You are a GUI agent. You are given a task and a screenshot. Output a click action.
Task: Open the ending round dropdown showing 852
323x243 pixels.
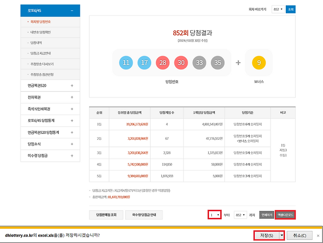(240, 215)
